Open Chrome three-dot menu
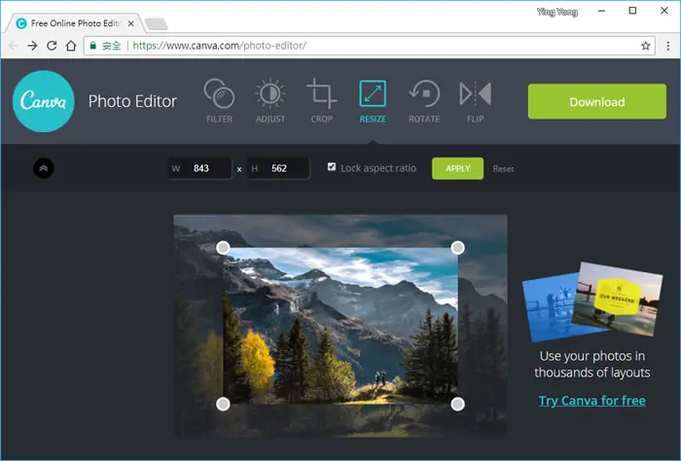 (x=668, y=46)
